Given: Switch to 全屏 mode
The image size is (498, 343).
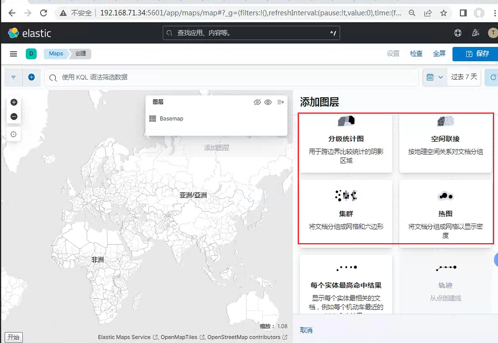Looking at the screenshot, I should [x=439, y=54].
